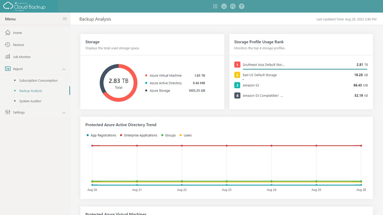Viewport: 383px width, 215px height.
Task: Click the red data point at Aug 23
Action: pyautogui.click(x=227, y=146)
